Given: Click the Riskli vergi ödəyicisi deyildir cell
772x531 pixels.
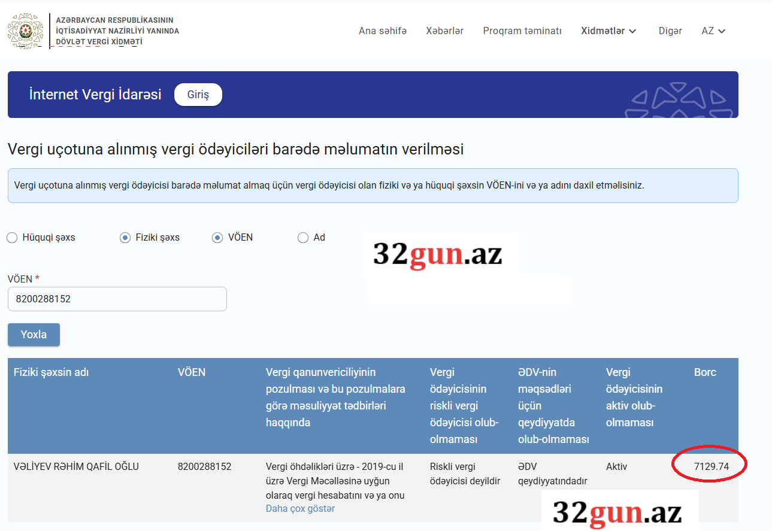Looking at the screenshot, I should [x=465, y=474].
